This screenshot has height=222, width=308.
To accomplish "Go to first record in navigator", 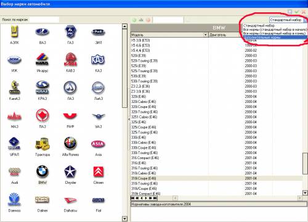I will (132, 198).
